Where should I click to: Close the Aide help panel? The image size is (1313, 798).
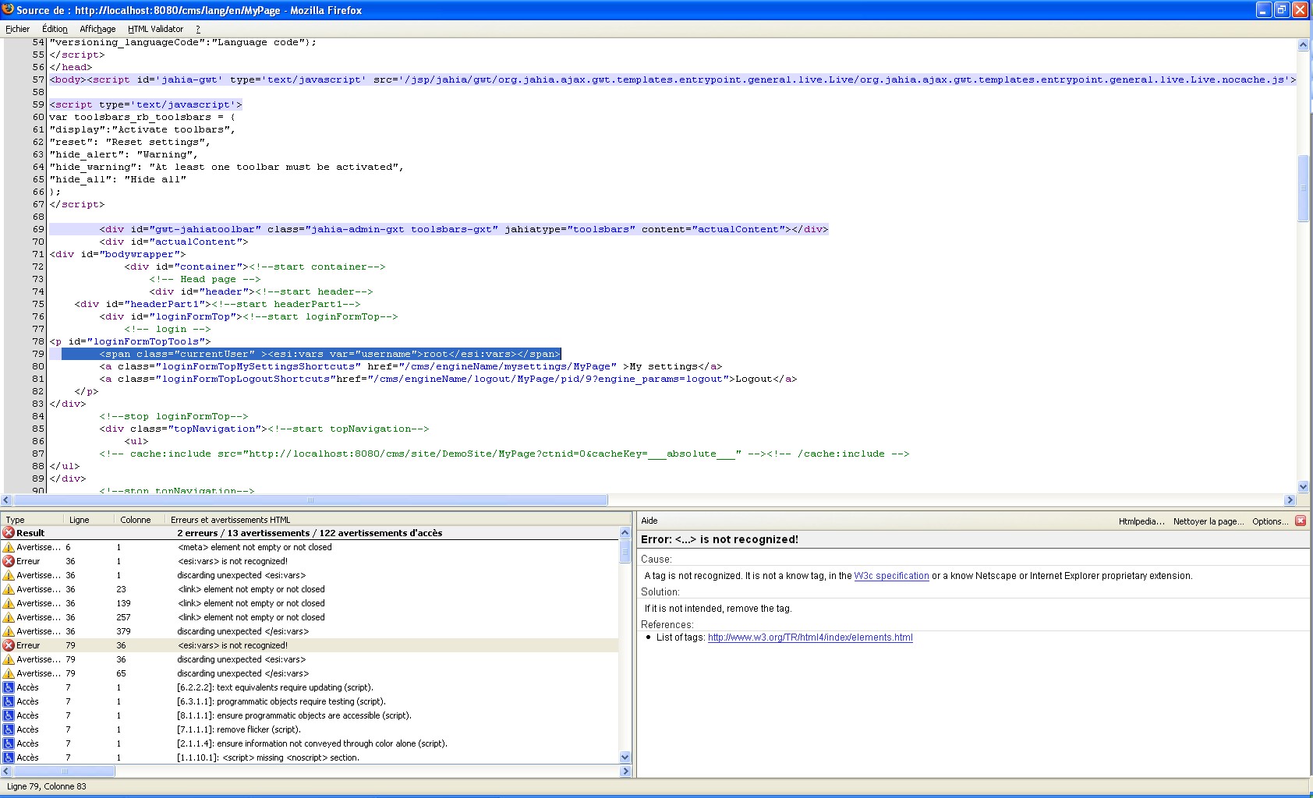(1301, 521)
